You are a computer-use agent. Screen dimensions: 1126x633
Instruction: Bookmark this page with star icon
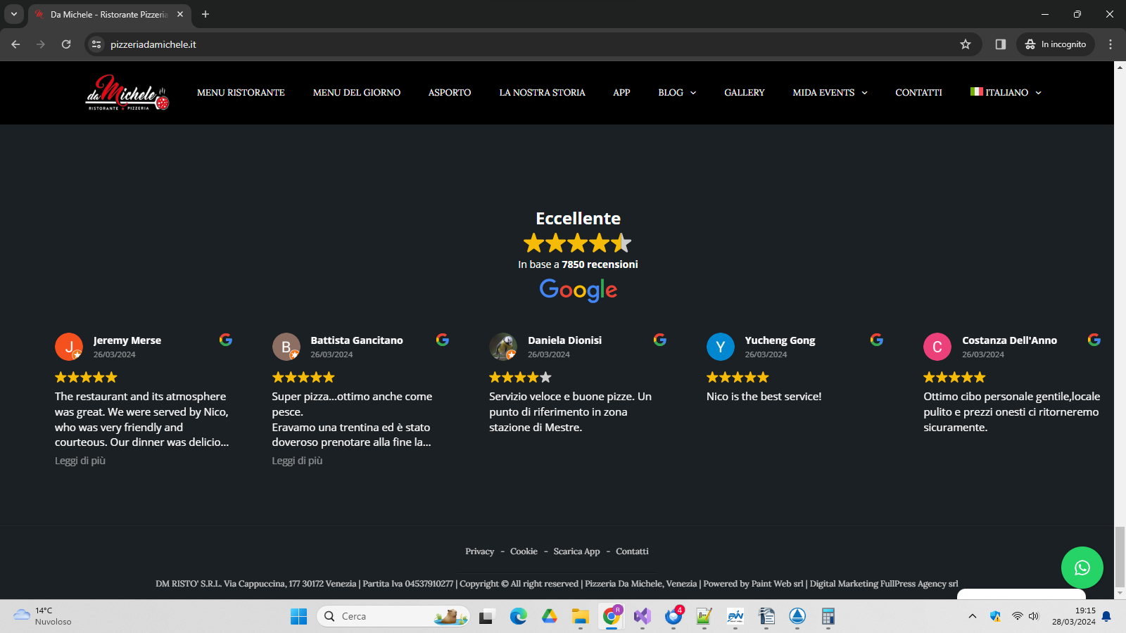pyautogui.click(x=966, y=44)
